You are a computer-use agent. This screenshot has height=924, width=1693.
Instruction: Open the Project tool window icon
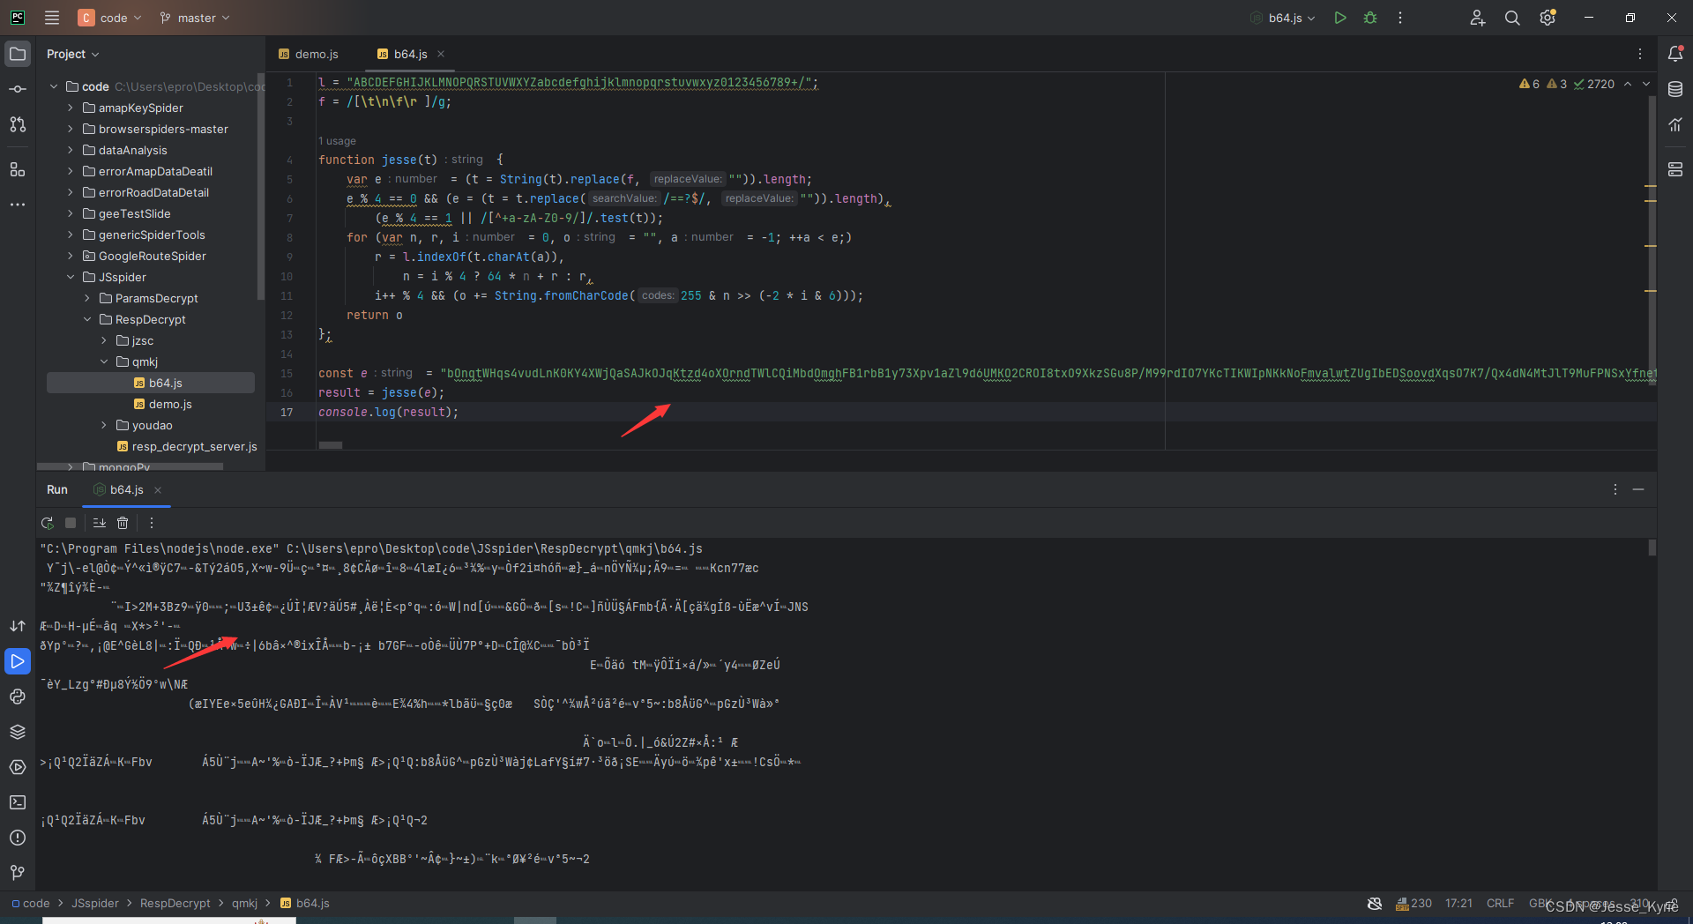[x=18, y=54]
